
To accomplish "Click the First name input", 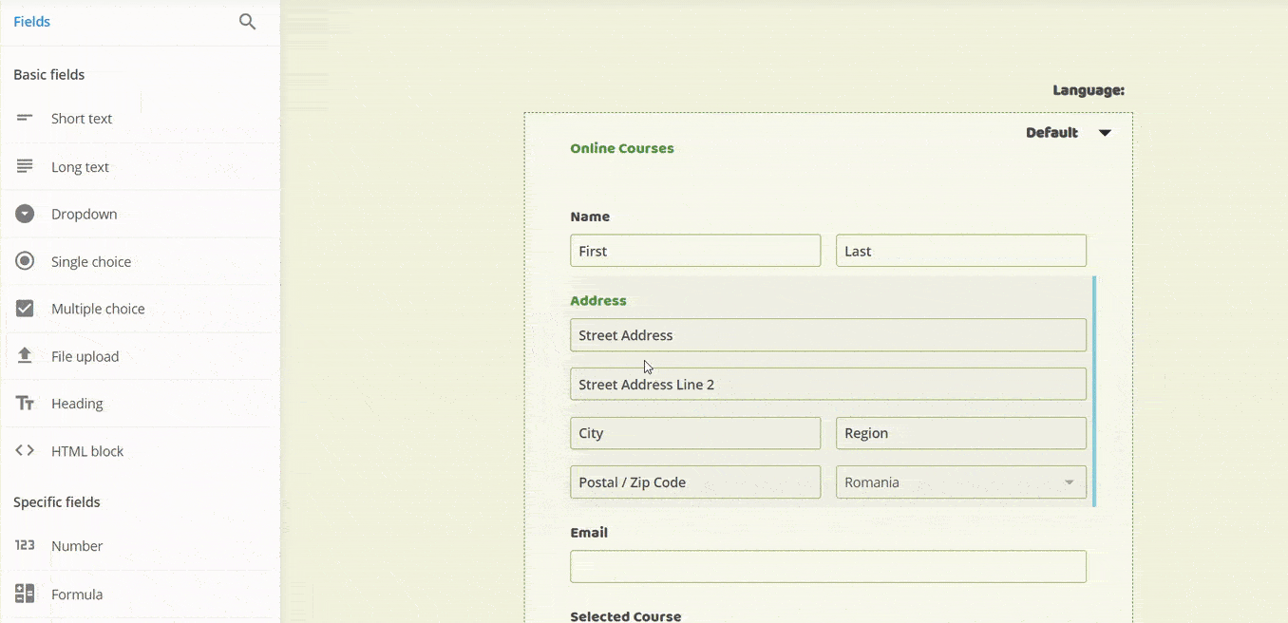I will pyautogui.click(x=695, y=251).
